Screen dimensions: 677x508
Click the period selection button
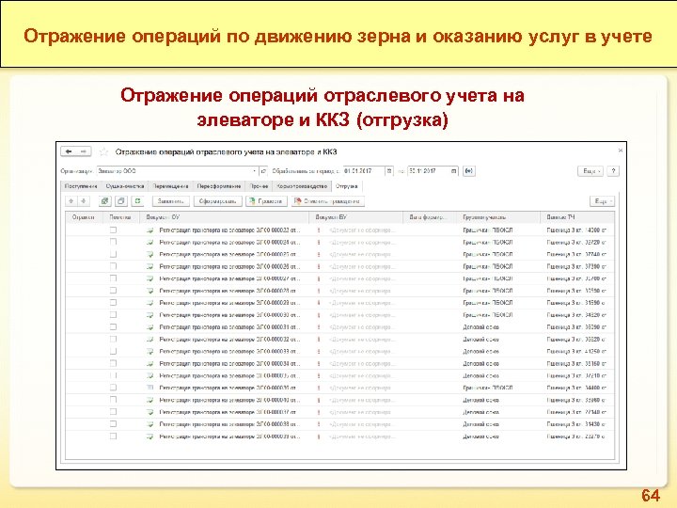click(469, 171)
